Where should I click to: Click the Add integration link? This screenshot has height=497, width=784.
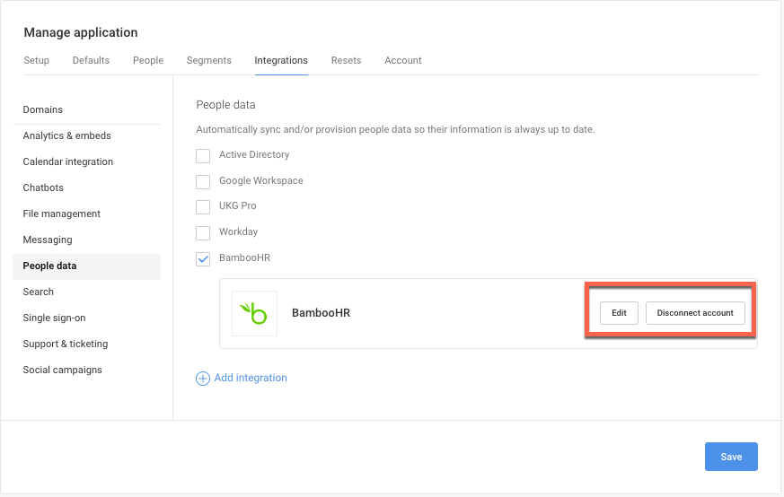click(x=251, y=379)
